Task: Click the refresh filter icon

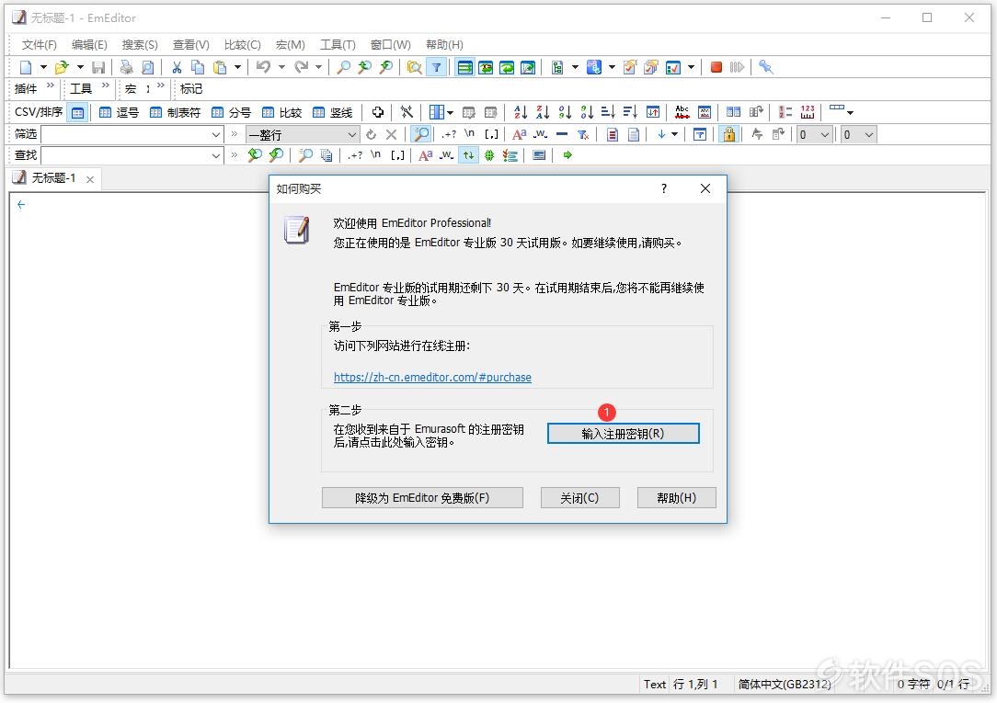Action: coord(371,135)
